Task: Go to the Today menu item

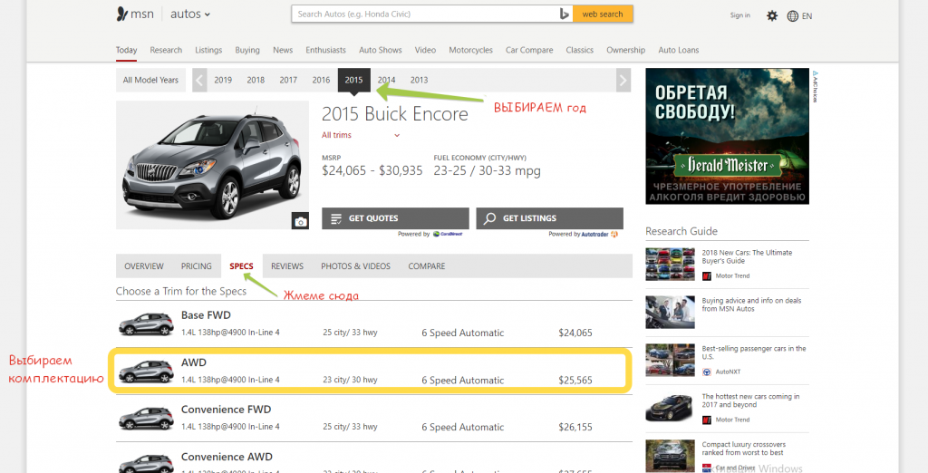Action: coord(126,51)
